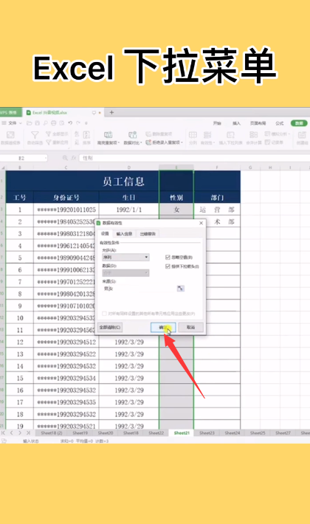Click the 取消 button in the dialog

190,328
